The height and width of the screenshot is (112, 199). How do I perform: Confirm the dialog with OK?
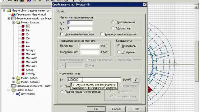[x=96, y=109]
